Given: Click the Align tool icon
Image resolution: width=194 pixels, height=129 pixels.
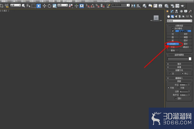Looking at the screenshot, I should click(138, 6).
